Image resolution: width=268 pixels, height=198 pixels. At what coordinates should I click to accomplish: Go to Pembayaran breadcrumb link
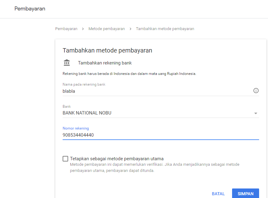pos(66,29)
